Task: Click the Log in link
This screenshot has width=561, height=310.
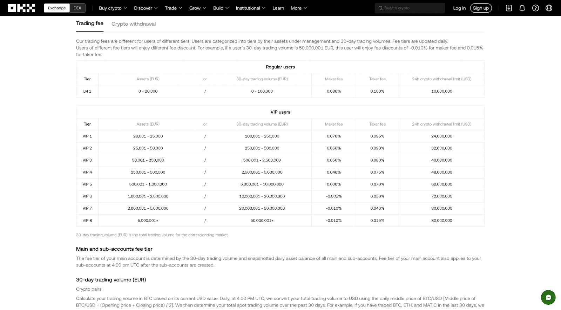Action: coord(459,8)
